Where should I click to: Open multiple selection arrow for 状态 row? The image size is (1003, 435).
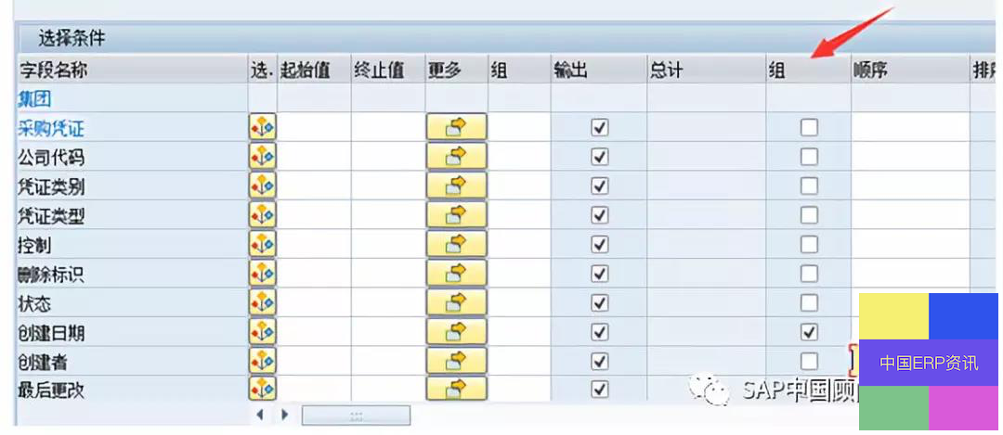(x=456, y=302)
